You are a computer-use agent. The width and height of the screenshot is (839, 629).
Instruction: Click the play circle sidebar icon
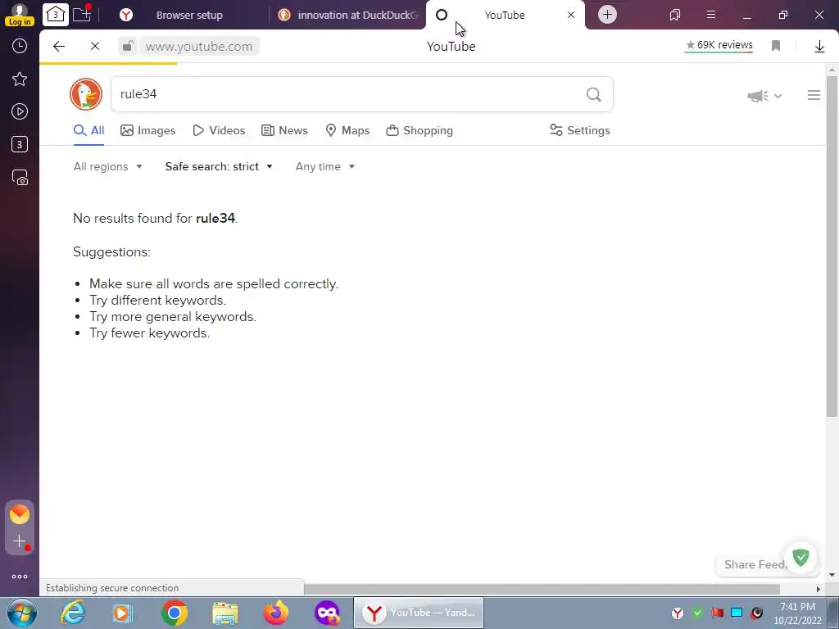pyautogui.click(x=20, y=111)
